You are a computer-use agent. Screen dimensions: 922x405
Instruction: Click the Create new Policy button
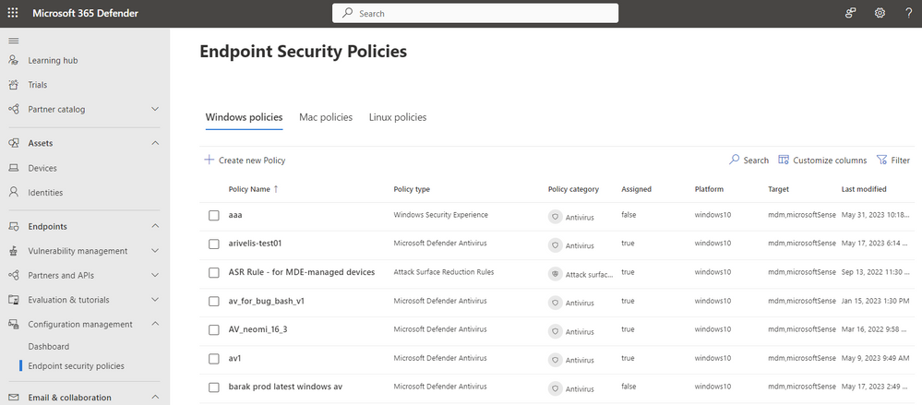(245, 160)
